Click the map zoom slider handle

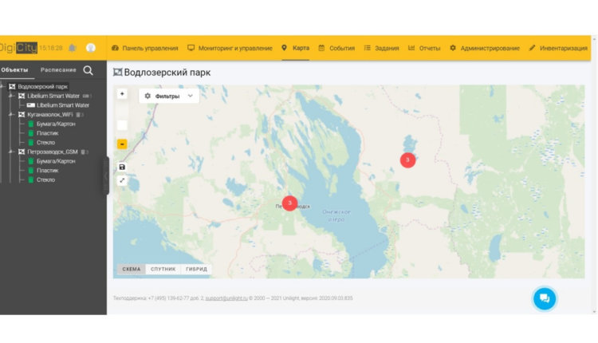click(x=122, y=125)
